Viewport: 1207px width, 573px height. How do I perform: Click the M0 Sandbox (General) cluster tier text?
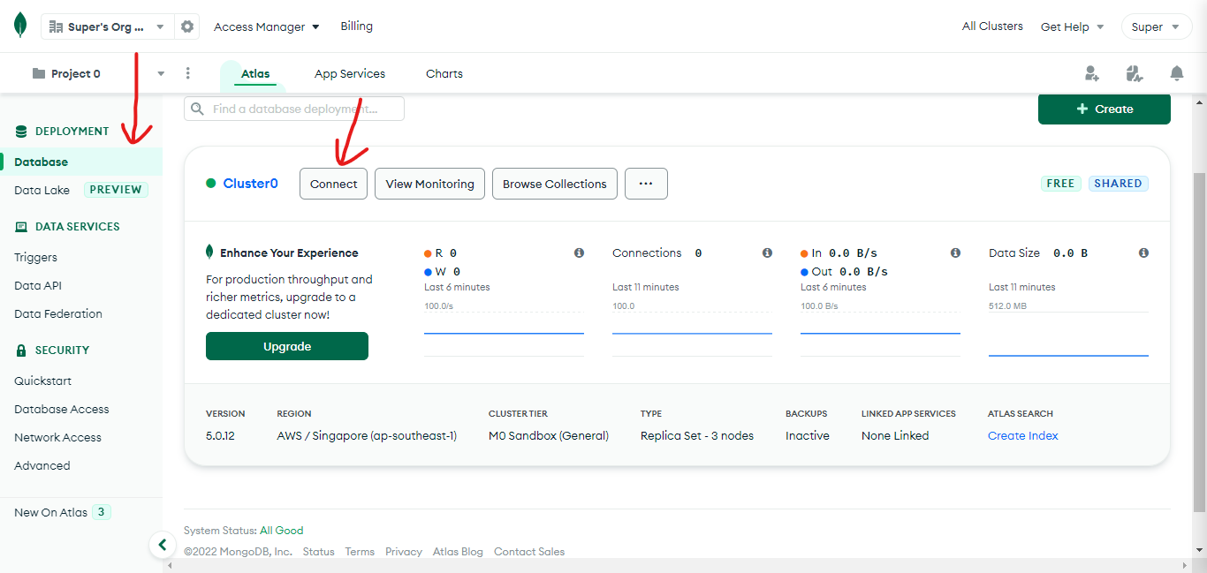tap(549, 435)
